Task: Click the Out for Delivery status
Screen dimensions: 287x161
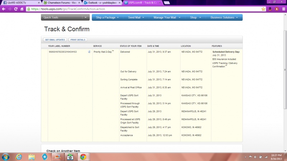Action: [128, 72]
